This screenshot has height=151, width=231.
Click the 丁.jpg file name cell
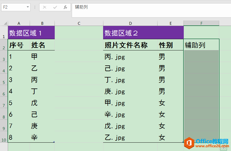tap(130, 79)
